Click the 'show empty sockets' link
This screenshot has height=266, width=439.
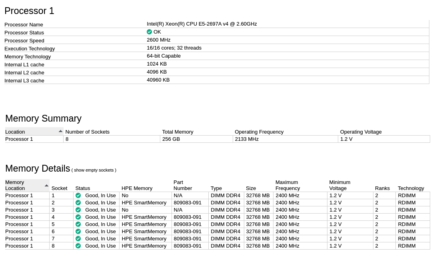[x=94, y=170]
